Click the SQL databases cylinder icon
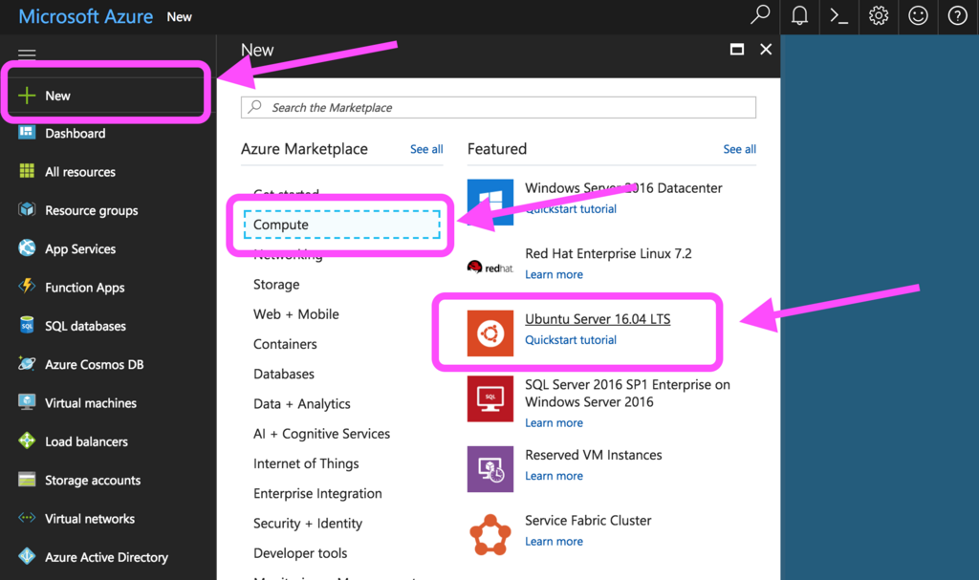 [x=27, y=325]
